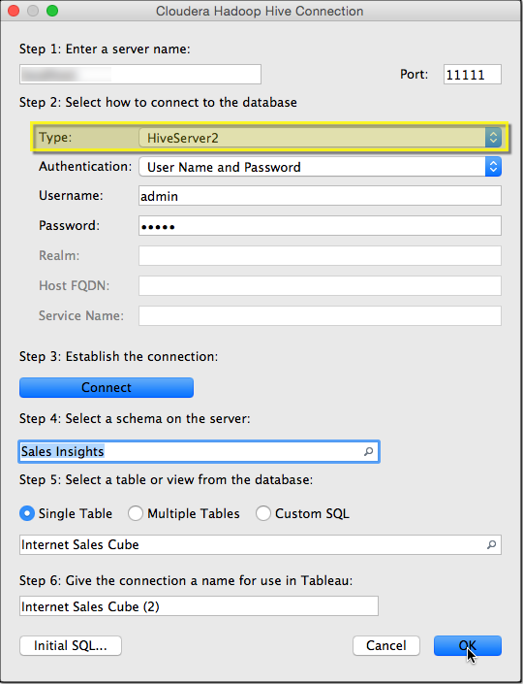The width and height of the screenshot is (523, 684).
Task: Select the Multiple Tables radio button
Action: coord(136,513)
